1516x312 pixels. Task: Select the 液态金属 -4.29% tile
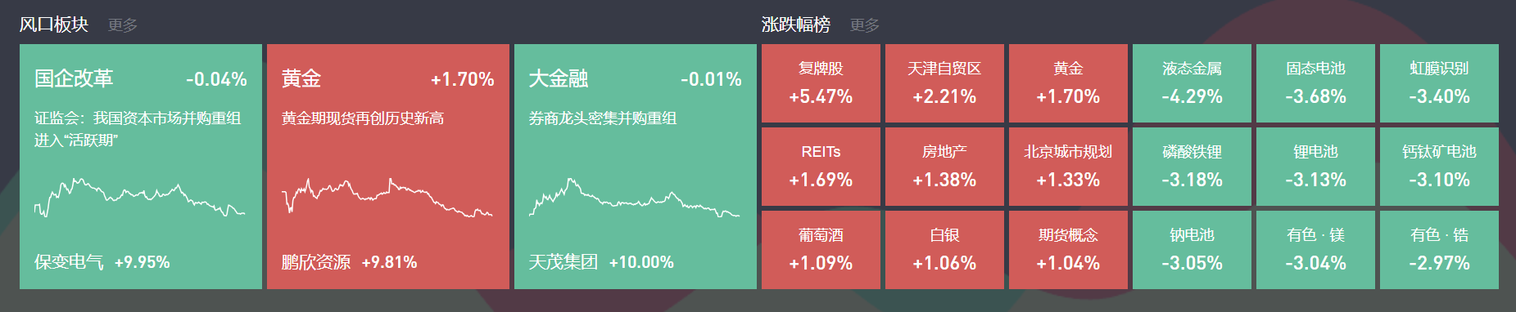(1192, 83)
